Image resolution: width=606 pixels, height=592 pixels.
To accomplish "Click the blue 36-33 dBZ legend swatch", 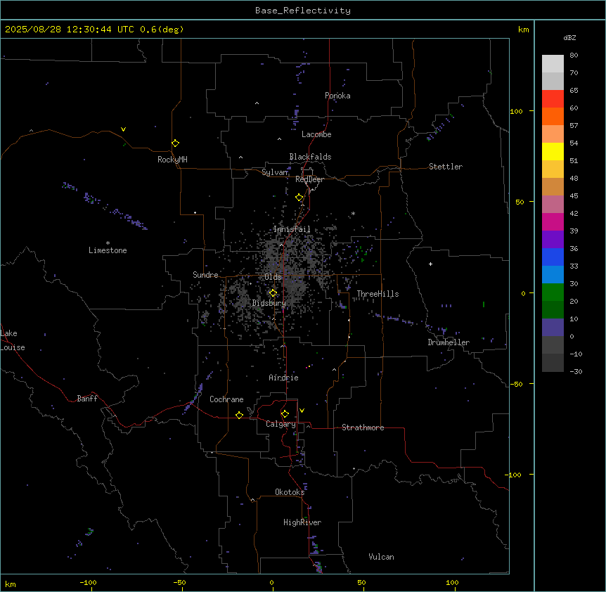I will pos(553,257).
